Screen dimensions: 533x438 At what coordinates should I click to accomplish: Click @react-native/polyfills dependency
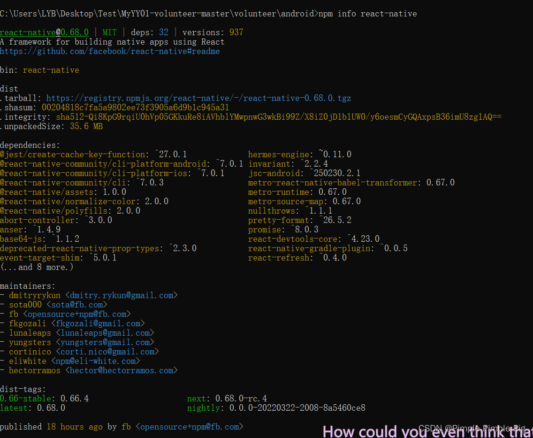[x=70, y=211]
